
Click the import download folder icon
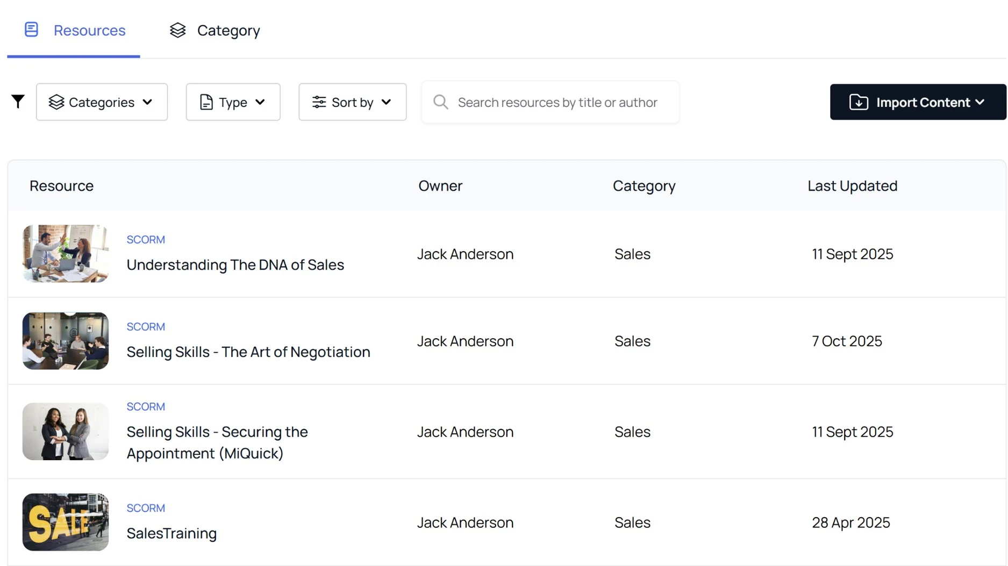[x=858, y=102]
